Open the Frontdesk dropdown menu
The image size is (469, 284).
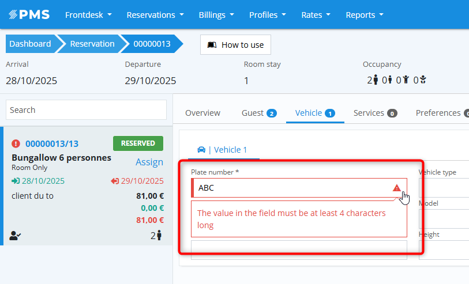coord(88,14)
